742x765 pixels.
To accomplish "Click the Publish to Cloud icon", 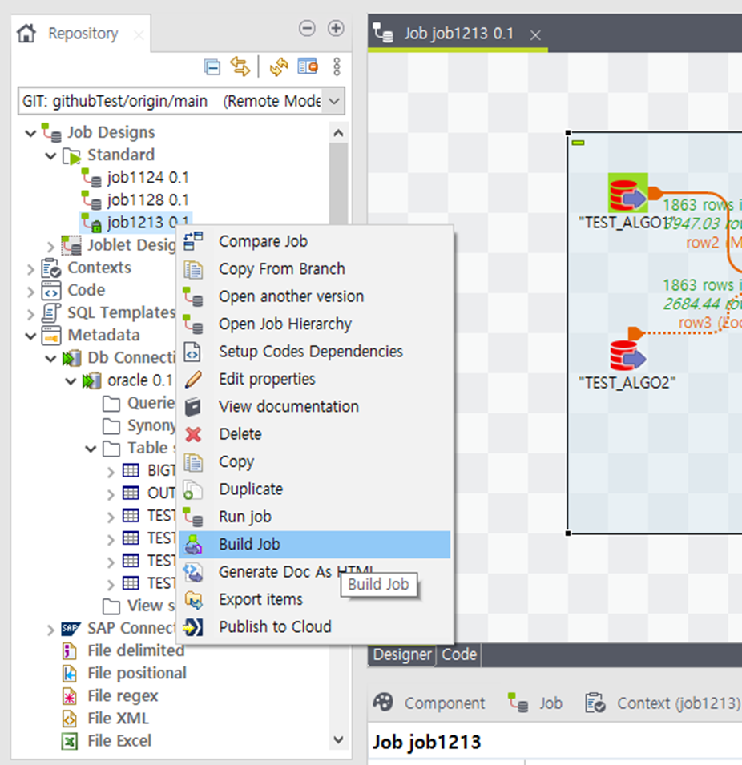I will pos(193,627).
